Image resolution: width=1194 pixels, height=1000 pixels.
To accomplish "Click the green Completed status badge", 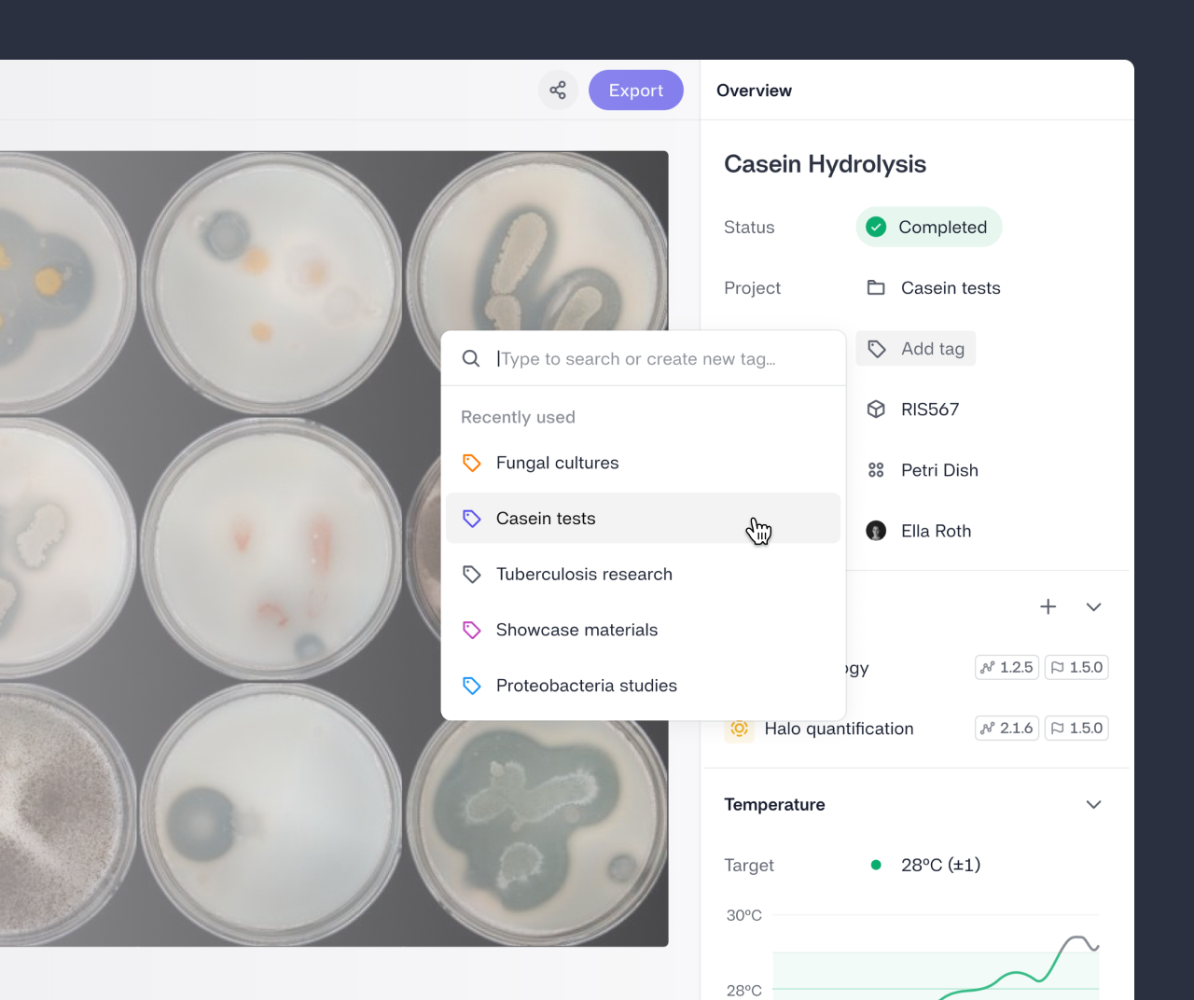I will pos(928,228).
